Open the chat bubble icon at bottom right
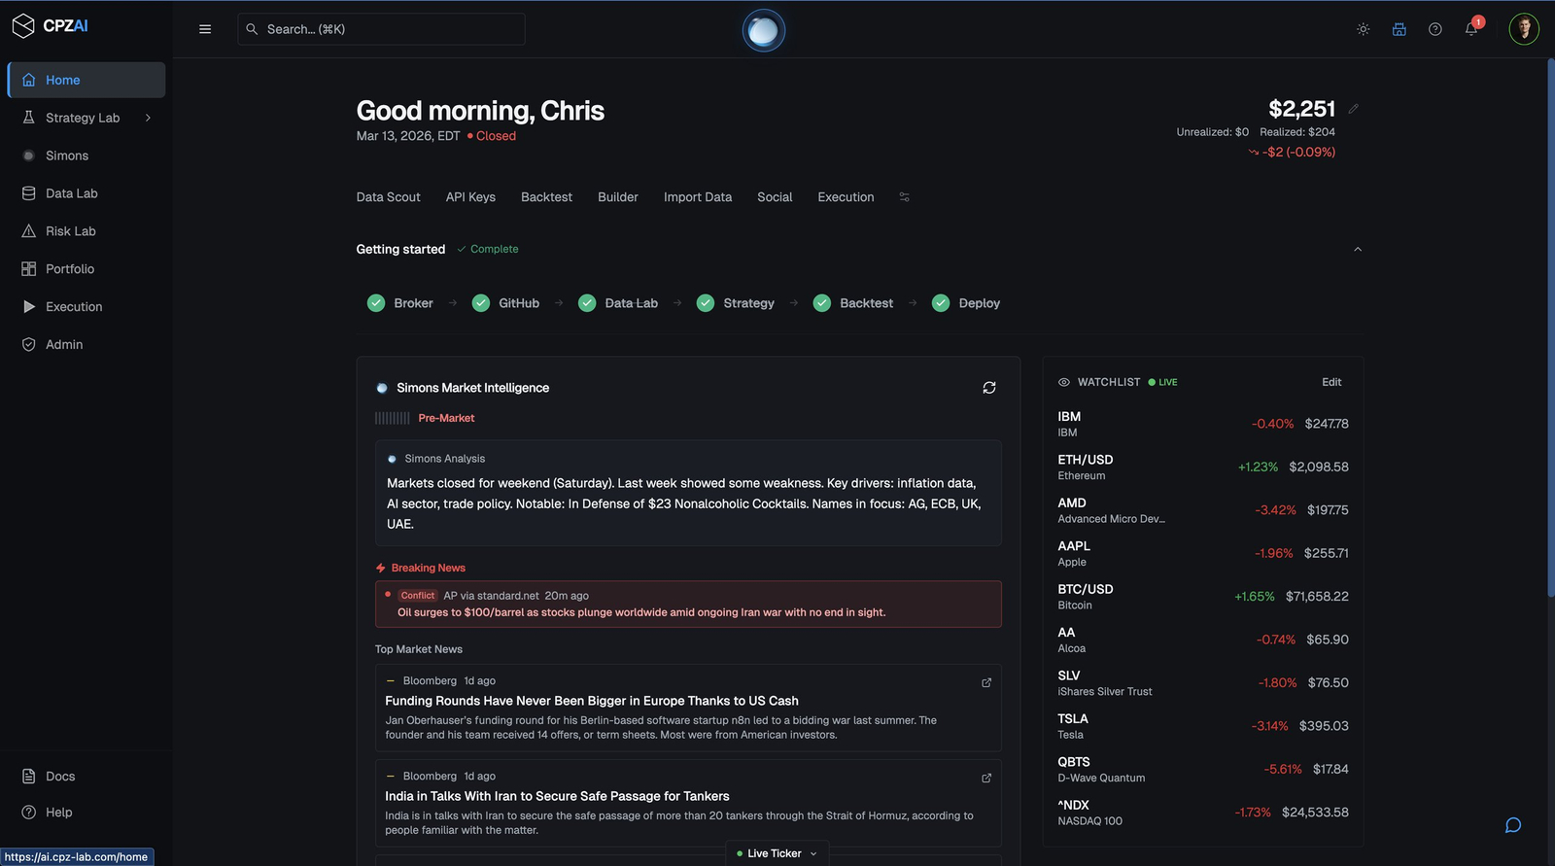The height and width of the screenshot is (866, 1555). (x=1513, y=825)
